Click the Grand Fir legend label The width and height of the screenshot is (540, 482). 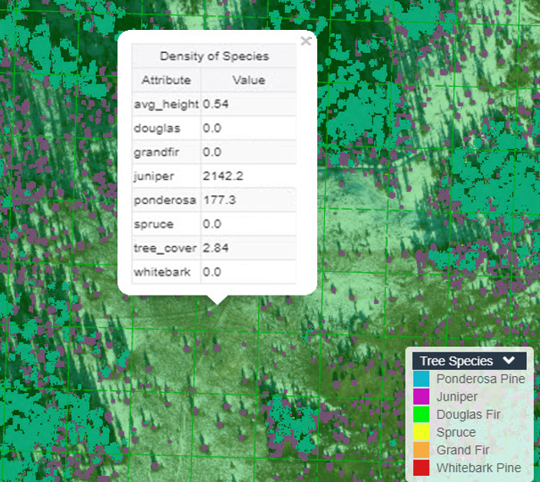click(x=463, y=451)
